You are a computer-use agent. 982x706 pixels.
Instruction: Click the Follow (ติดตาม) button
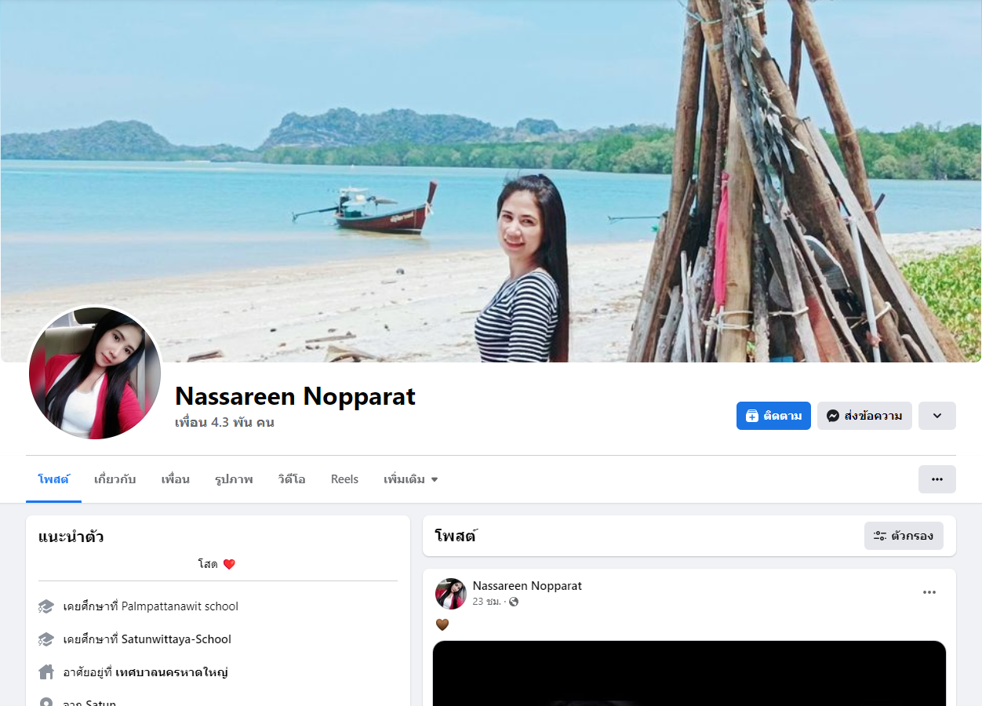coord(773,416)
